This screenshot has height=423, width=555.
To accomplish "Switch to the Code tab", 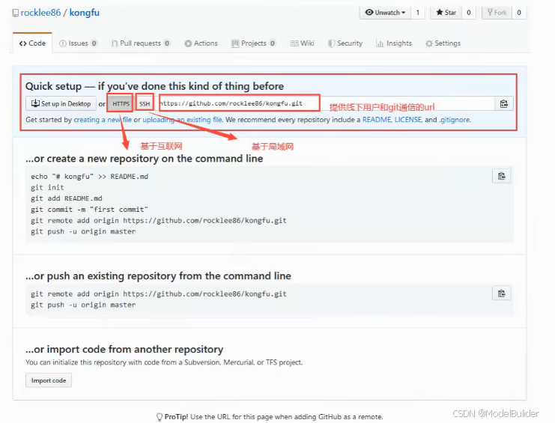I will (x=32, y=43).
